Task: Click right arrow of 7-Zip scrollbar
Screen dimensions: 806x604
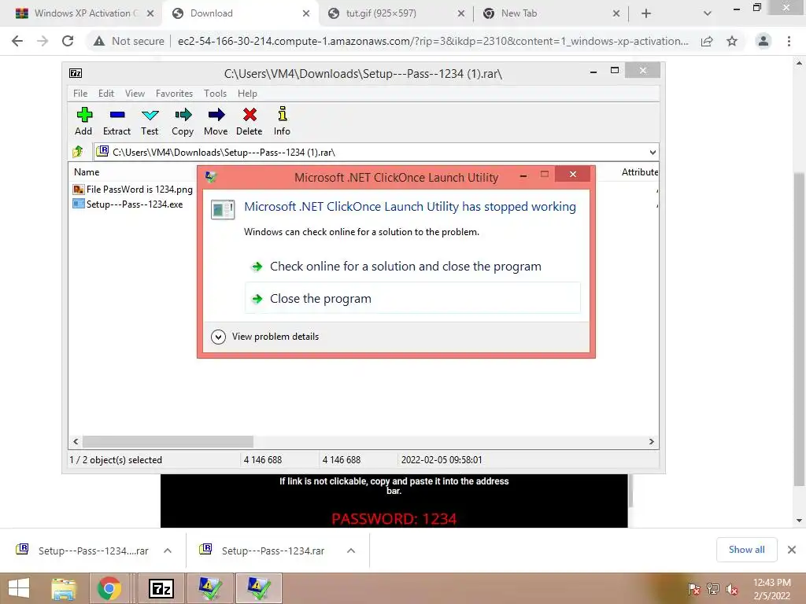Action: pos(651,442)
